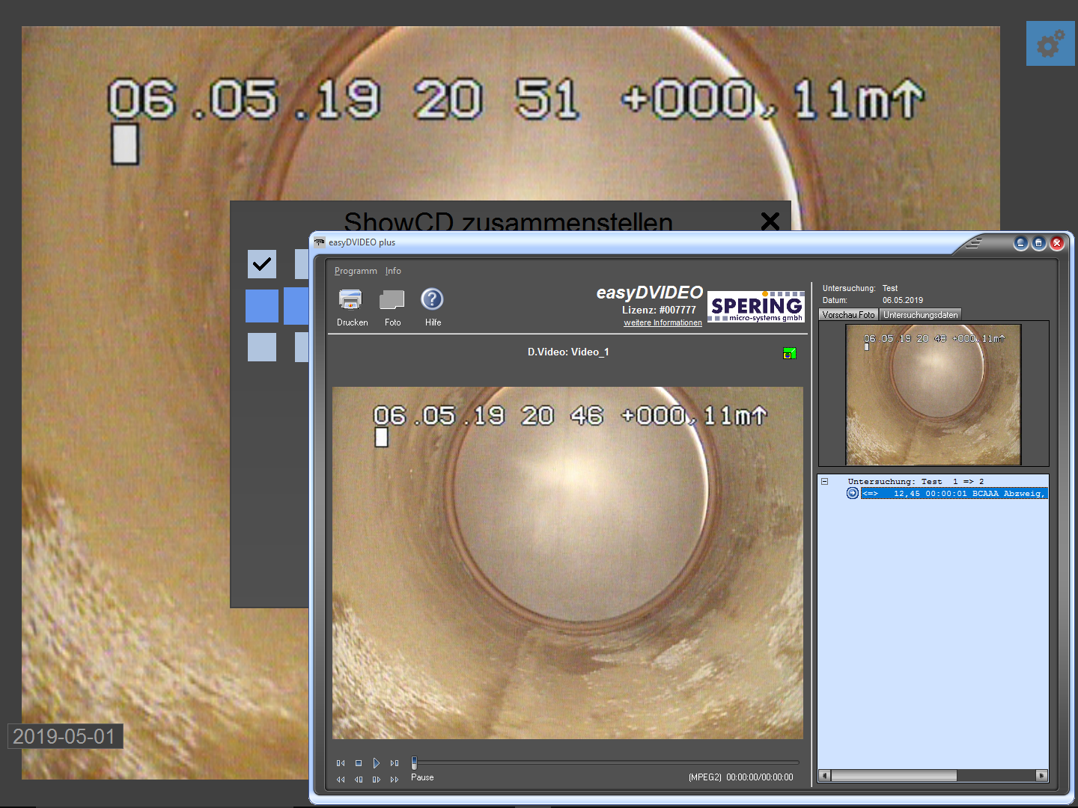Screen dimensions: 1078x808
Task: Click the Foto capture icon
Action: pyautogui.click(x=392, y=300)
